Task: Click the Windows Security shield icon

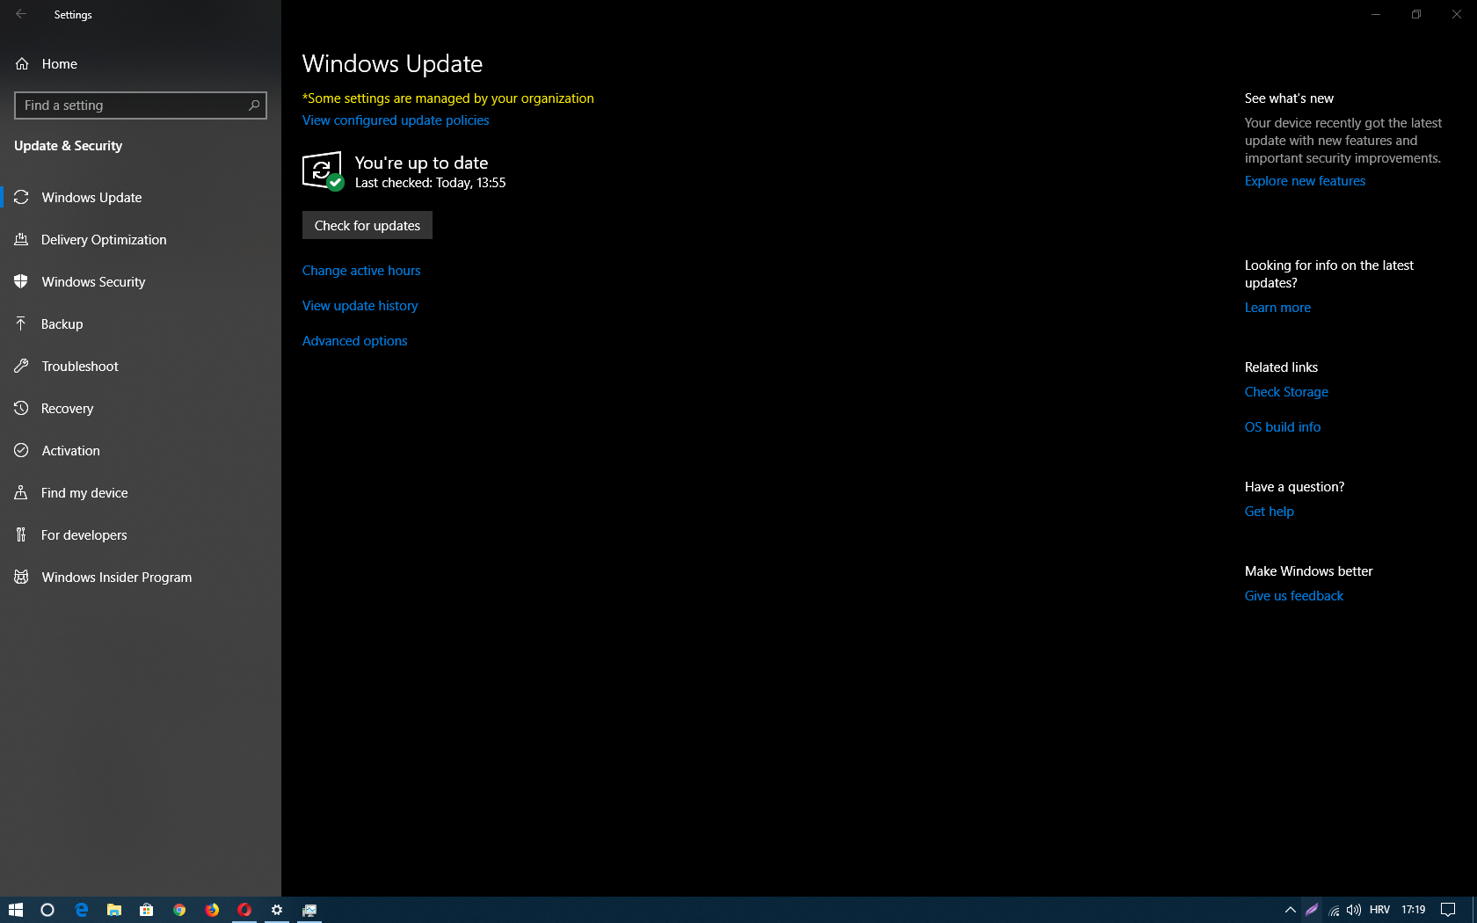Action: click(21, 282)
